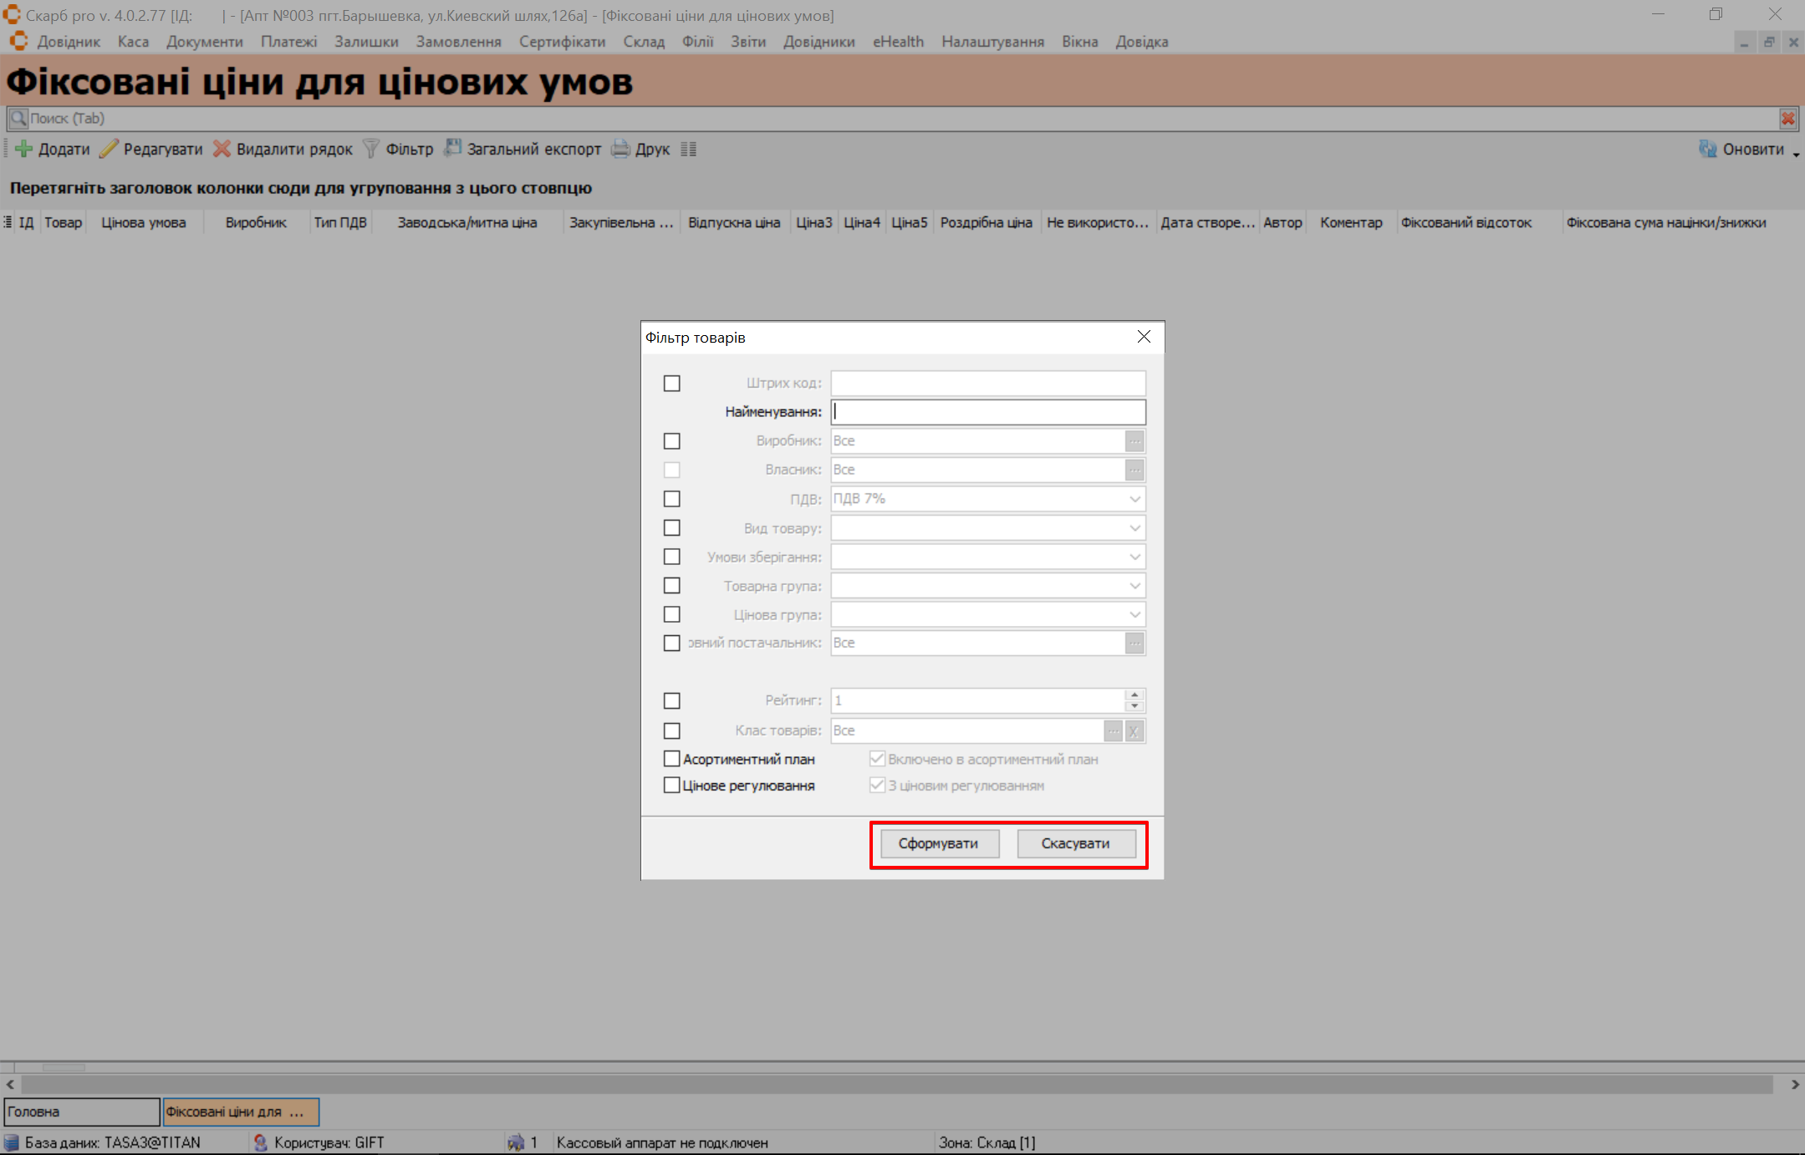Click the pencil Редагувати icon
The image size is (1805, 1155).
[x=109, y=149]
